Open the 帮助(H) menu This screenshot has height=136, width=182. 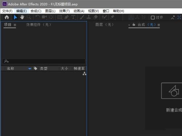(x=118, y=11)
